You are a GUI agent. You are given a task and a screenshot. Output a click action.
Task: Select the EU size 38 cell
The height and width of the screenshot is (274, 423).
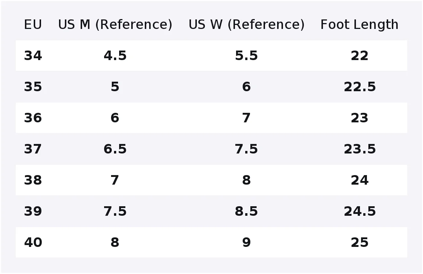coord(33,180)
